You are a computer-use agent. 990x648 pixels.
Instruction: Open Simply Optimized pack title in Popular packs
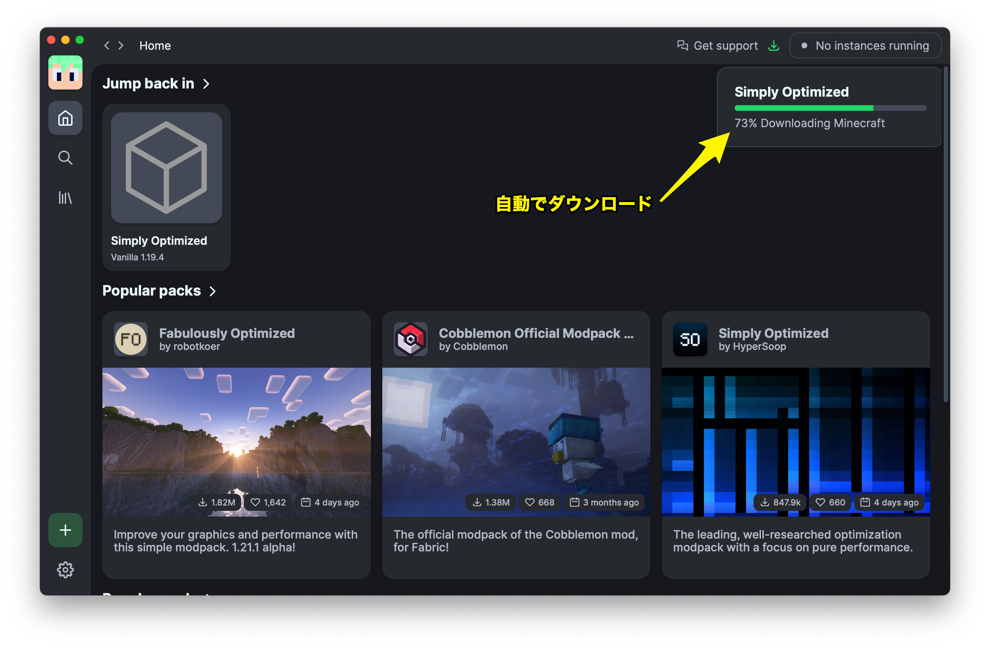pyautogui.click(x=774, y=333)
